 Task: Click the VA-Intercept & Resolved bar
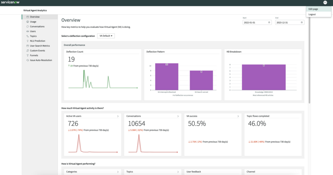click(x=167, y=77)
